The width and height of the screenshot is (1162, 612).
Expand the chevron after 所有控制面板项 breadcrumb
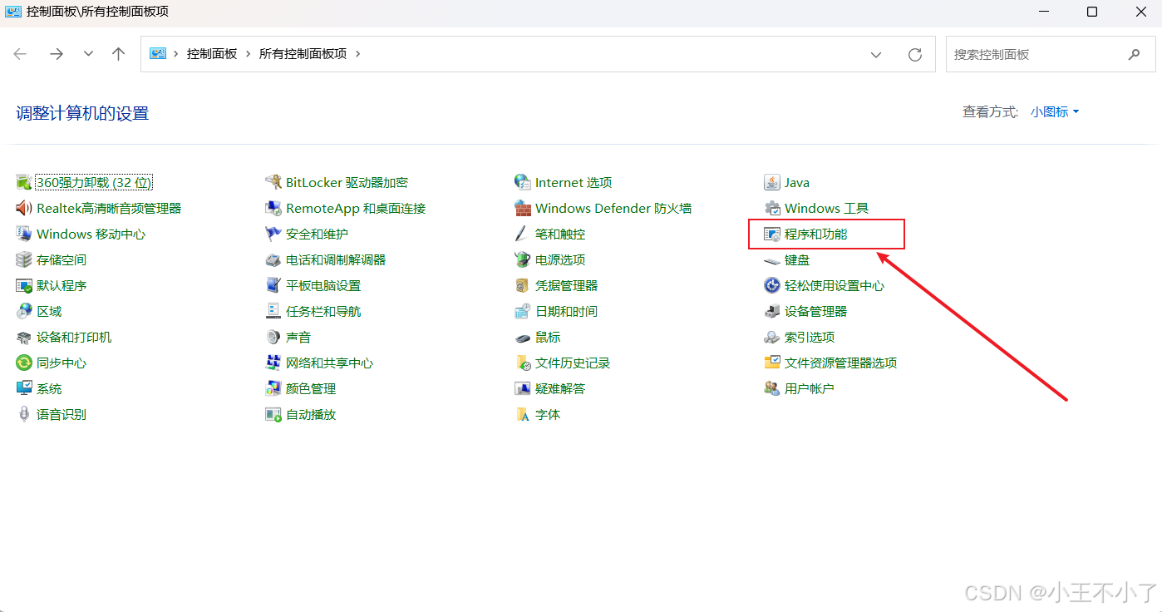[x=358, y=53]
